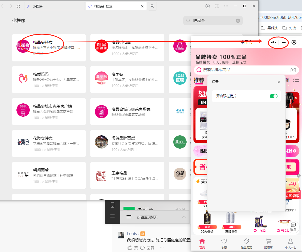Open the ¥82 razor product
The image size is (302, 252).
click(x=260, y=224)
